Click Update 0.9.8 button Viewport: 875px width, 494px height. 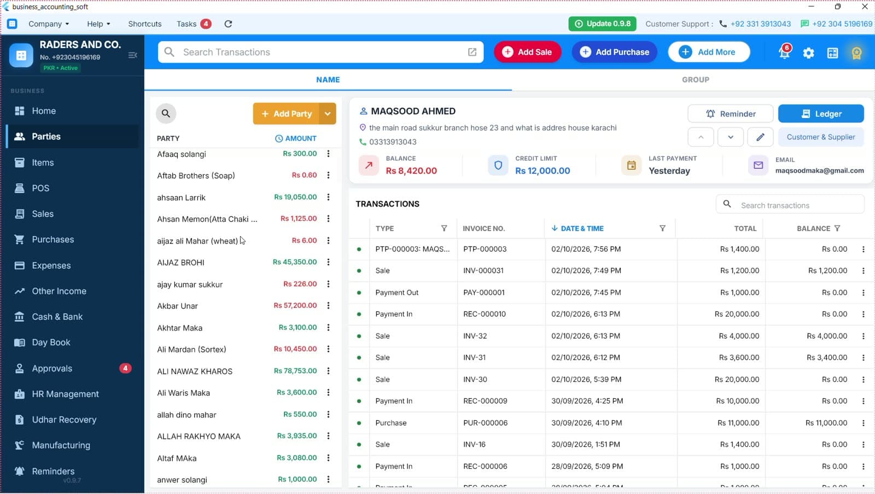tap(602, 23)
